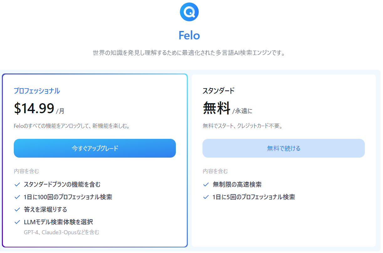Image resolution: width=383 pixels, height=253 pixels.
Task: Click the checkmark beside スタンダードプランの機能を含む
Action: point(17,185)
